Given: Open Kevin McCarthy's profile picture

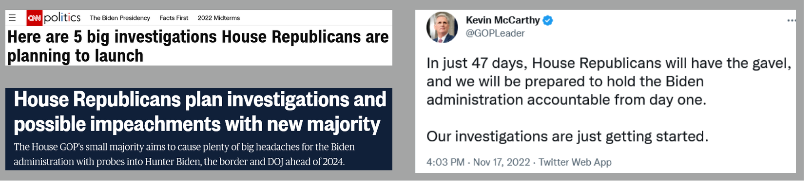Looking at the screenshot, I should point(442,27).
